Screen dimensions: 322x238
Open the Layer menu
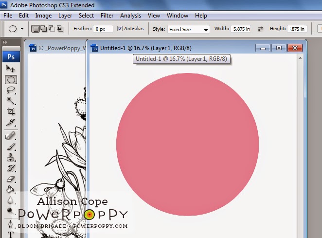click(x=65, y=16)
